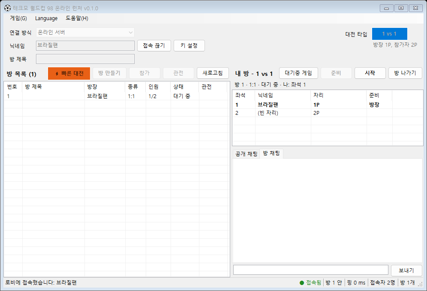427x291 pixels.
Task: Switch to 공개 채팅 tab
Action: point(247,154)
